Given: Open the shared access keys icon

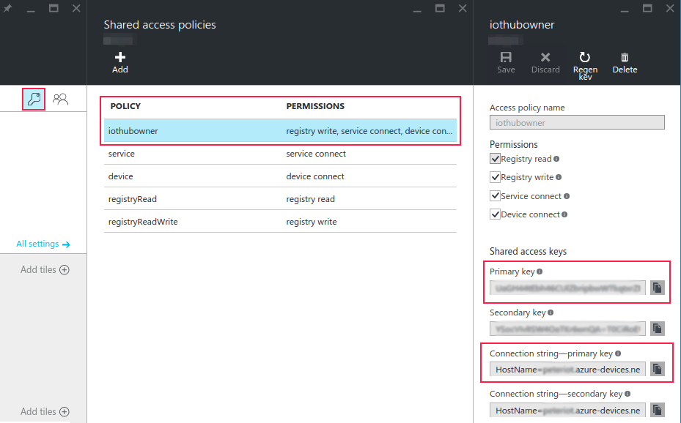Looking at the screenshot, I should pyautogui.click(x=34, y=99).
